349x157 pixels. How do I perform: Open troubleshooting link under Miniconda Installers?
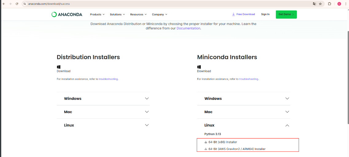(x=249, y=79)
